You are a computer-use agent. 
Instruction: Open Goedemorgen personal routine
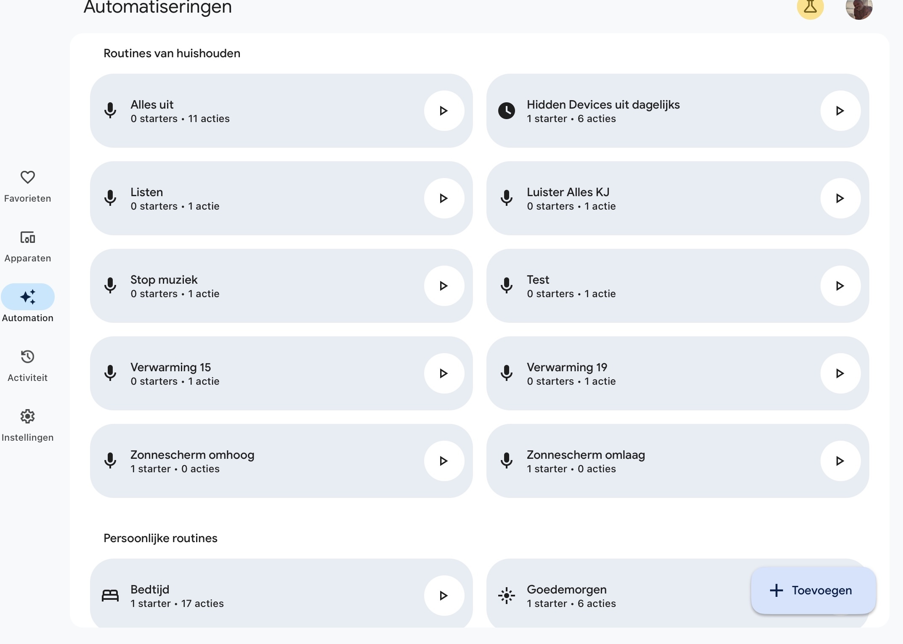(619, 594)
